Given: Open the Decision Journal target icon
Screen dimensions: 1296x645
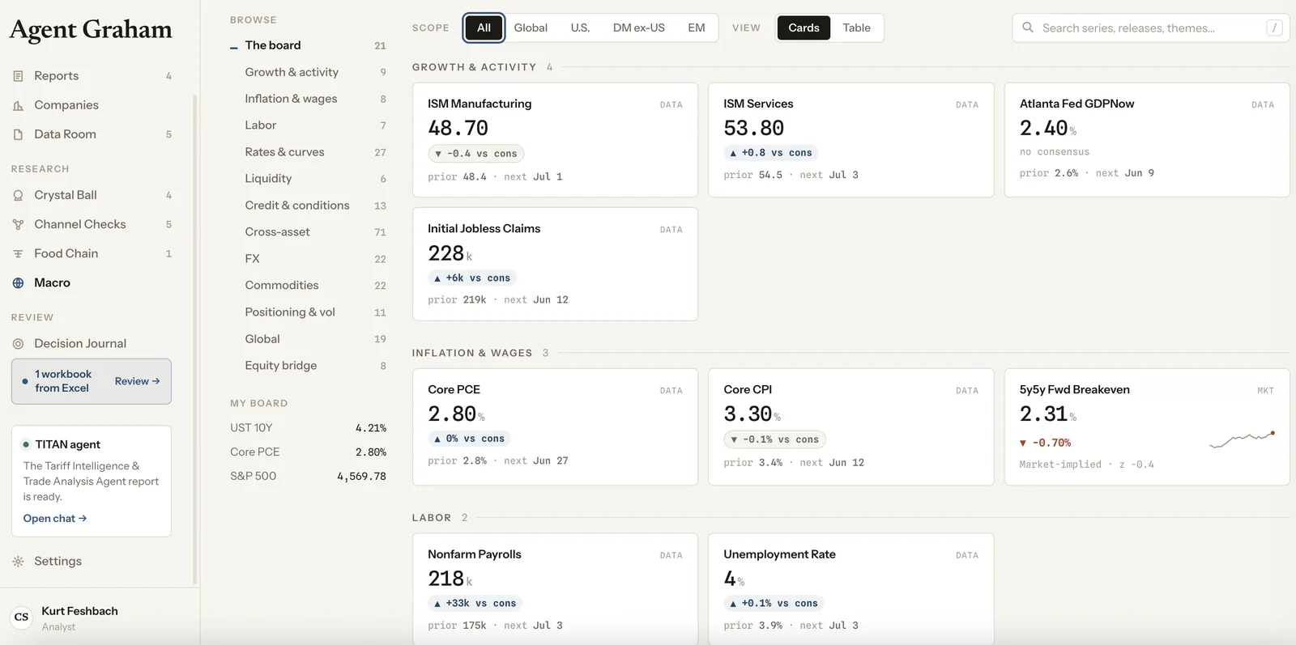Looking at the screenshot, I should (x=18, y=343).
